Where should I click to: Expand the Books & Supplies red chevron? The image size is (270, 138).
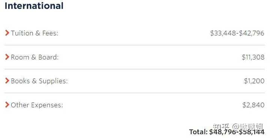pyautogui.click(x=7, y=81)
